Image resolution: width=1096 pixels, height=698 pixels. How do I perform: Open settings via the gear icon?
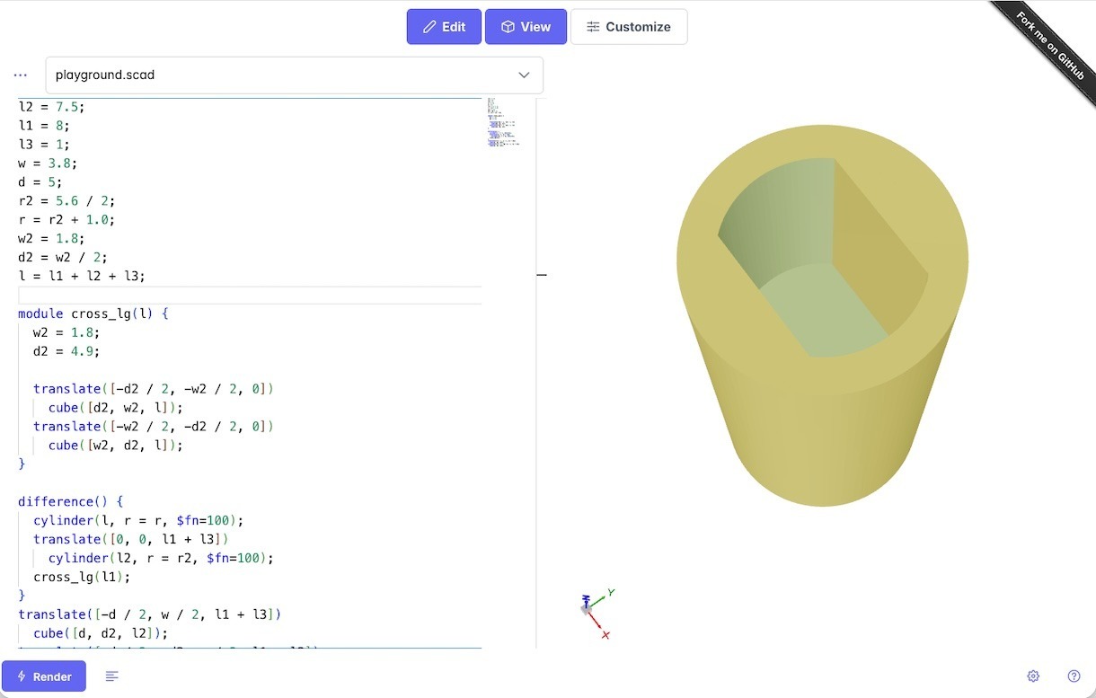point(1033,676)
